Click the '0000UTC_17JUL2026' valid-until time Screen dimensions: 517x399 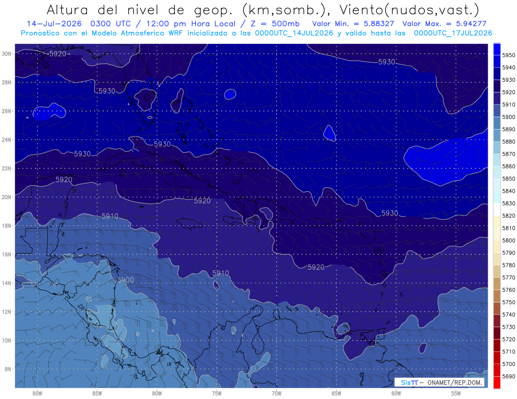click(453, 33)
